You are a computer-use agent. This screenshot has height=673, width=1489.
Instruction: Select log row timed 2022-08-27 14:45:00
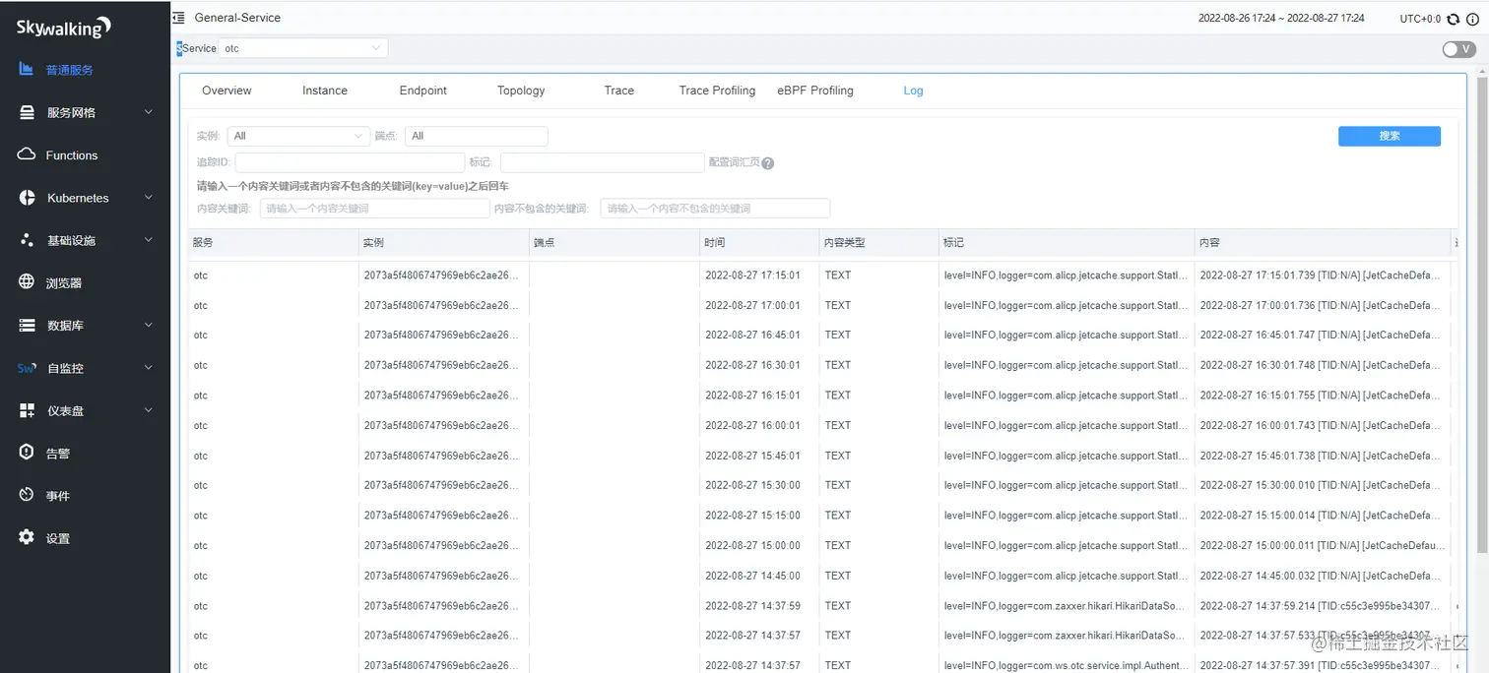(x=822, y=576)
